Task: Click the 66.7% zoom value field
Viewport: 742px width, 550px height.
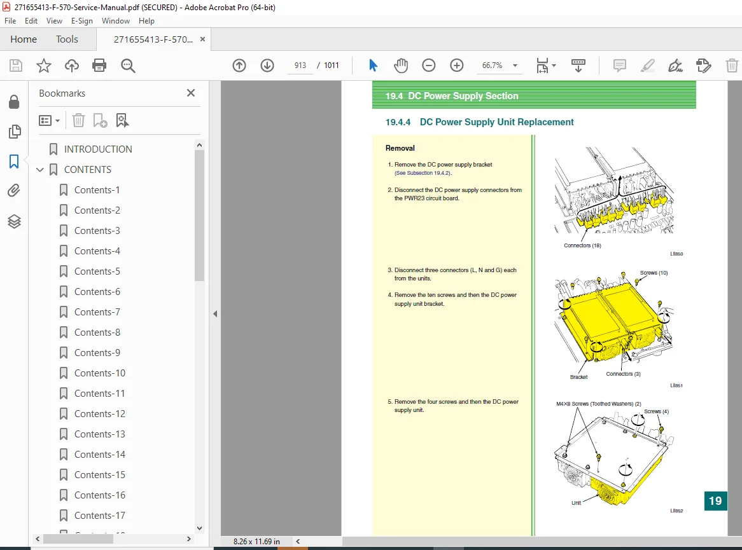Action: [492, 65]
